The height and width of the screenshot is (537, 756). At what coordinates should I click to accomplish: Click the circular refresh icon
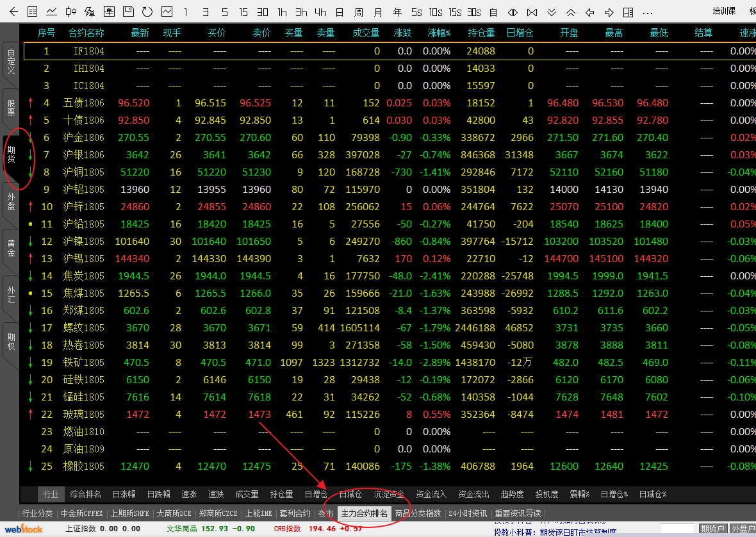(x=147, y=12)
